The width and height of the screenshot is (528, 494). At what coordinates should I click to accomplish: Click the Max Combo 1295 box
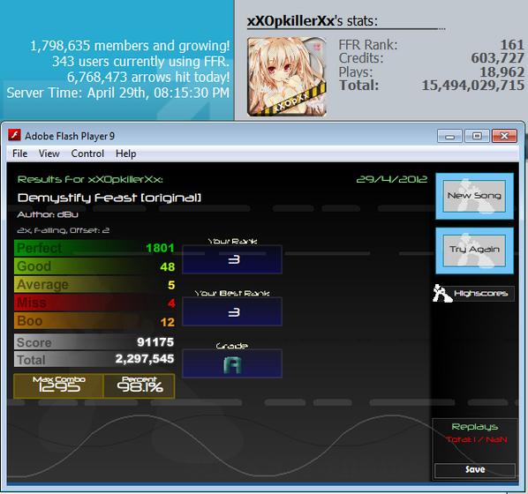pyautogui.click(x=59, y=386)
